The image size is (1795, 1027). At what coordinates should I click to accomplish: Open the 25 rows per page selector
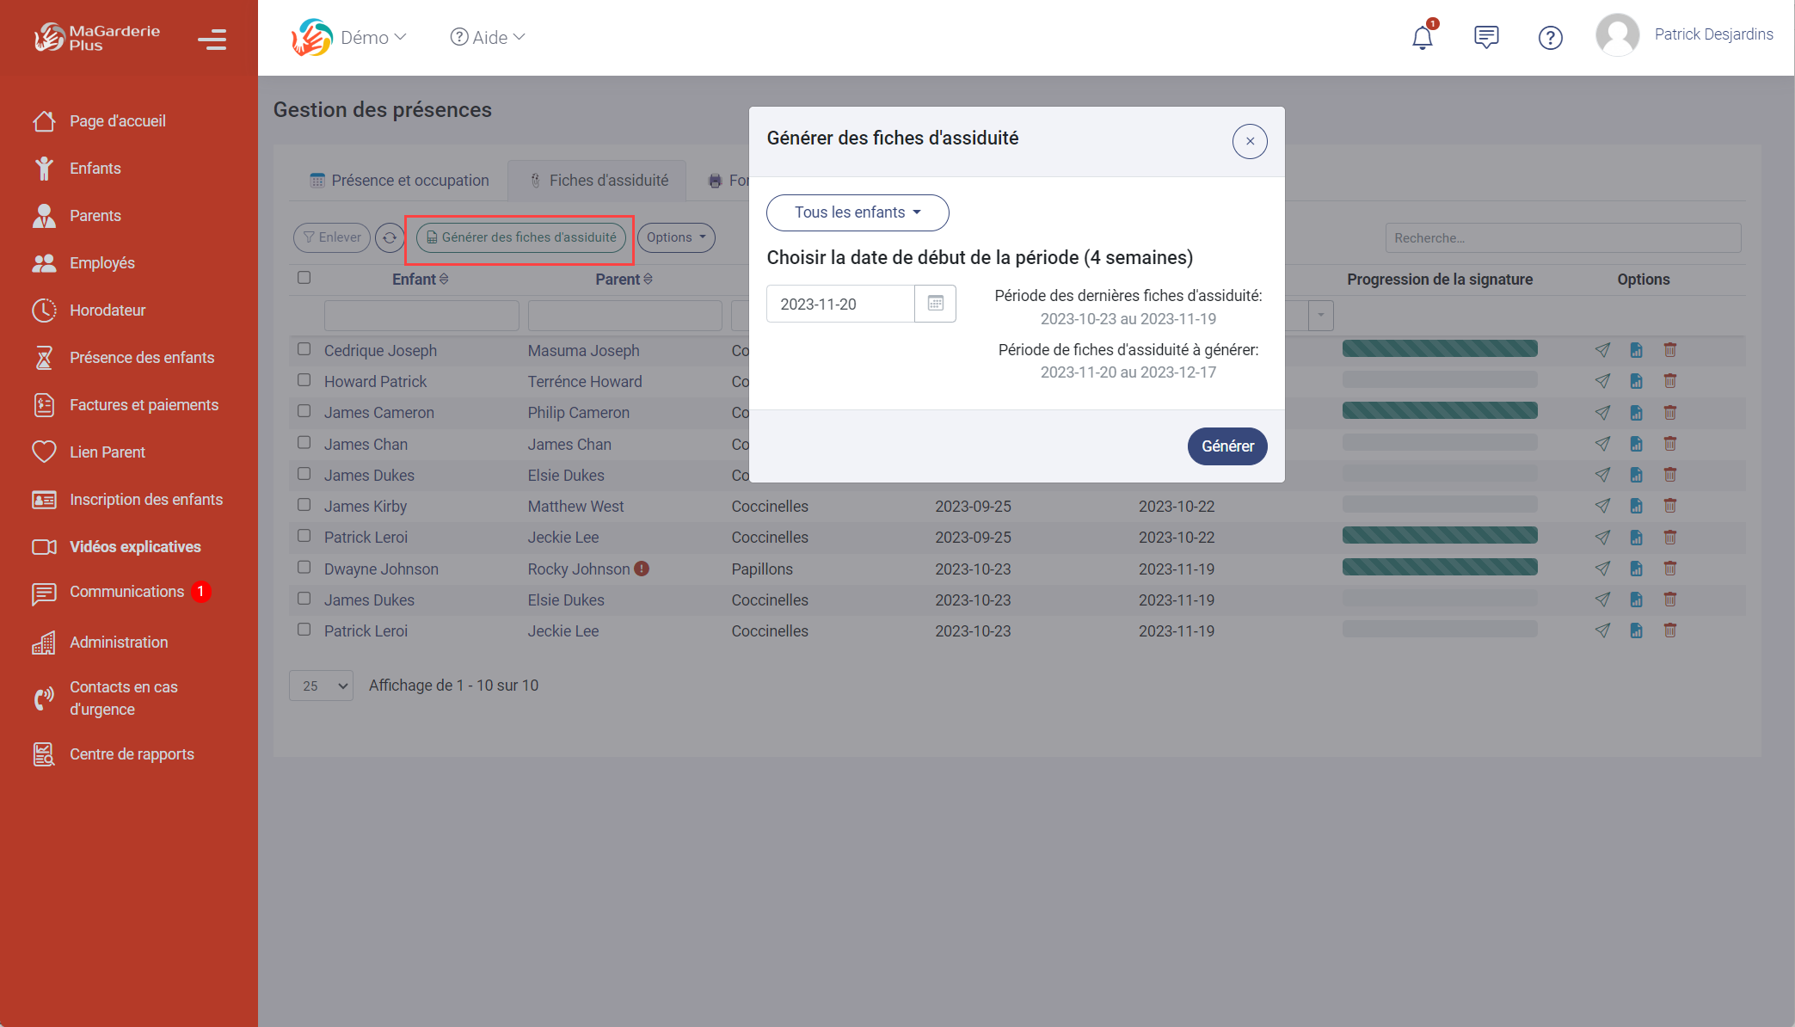(322, 686)
